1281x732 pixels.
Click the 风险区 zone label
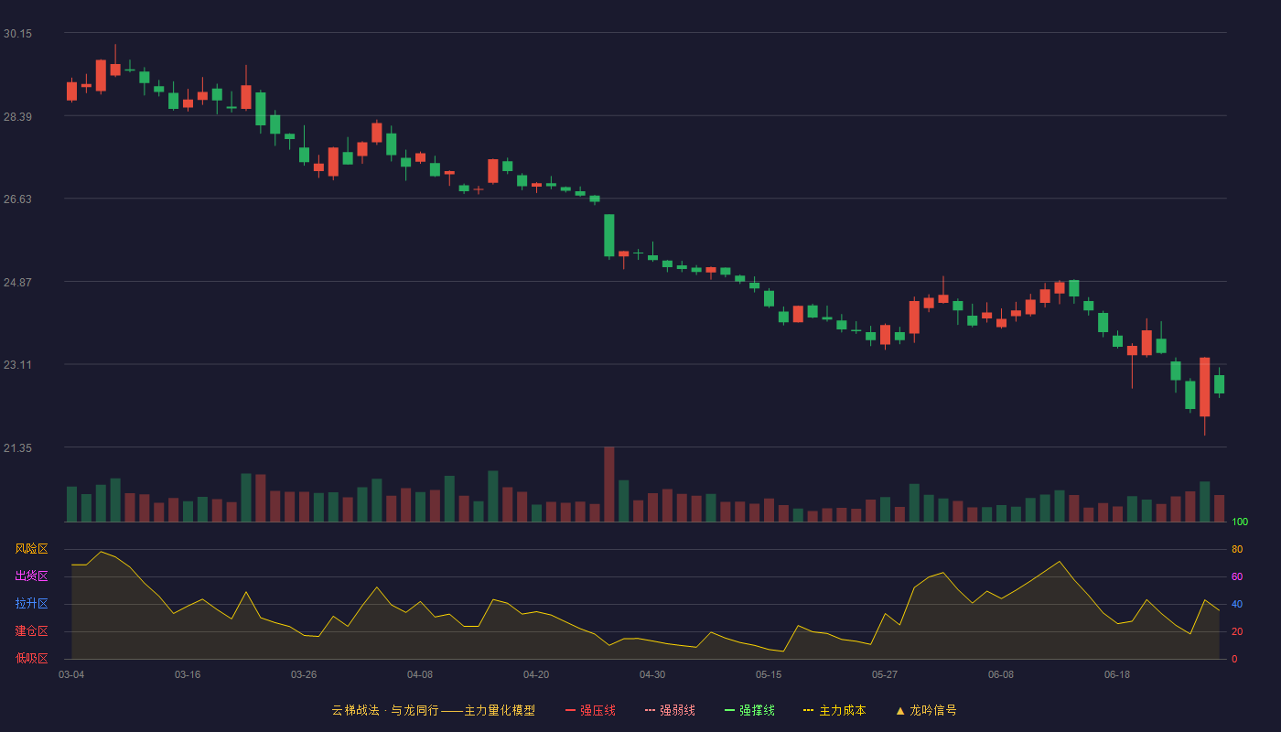pos(31,549)
